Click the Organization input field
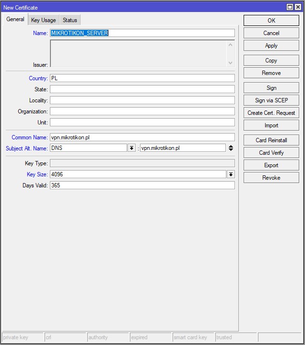305x345 pixels. tap(142, 111)
